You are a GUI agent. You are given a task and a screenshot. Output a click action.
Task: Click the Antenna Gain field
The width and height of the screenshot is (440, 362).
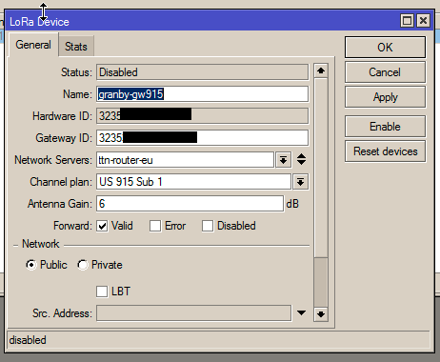(x=190, y=204)
